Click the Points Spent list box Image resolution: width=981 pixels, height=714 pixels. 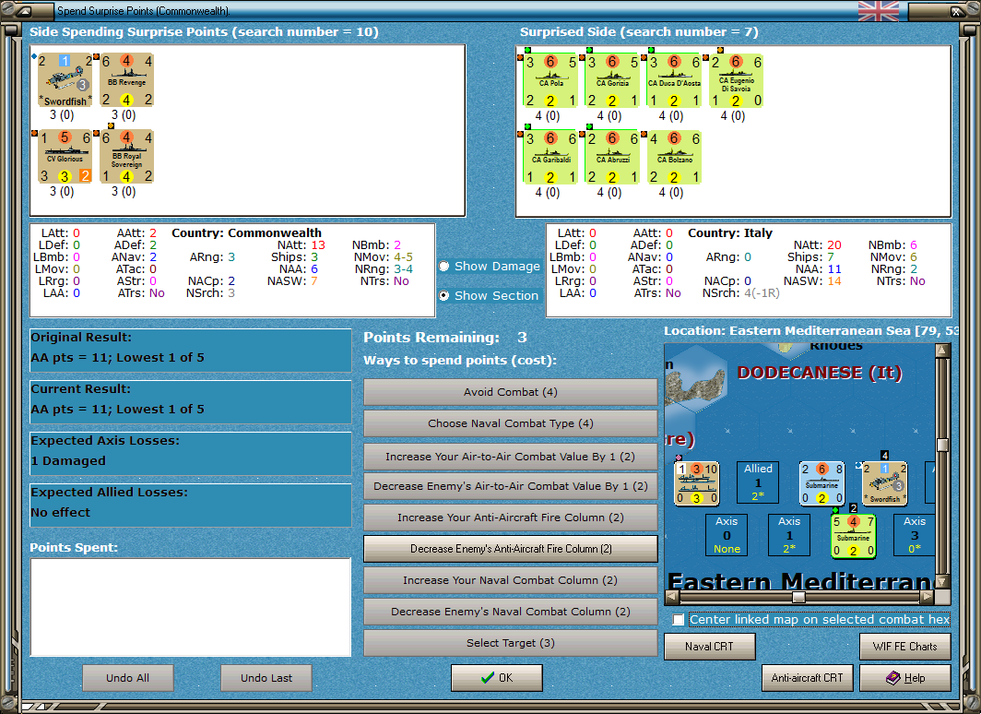point(191,607)
